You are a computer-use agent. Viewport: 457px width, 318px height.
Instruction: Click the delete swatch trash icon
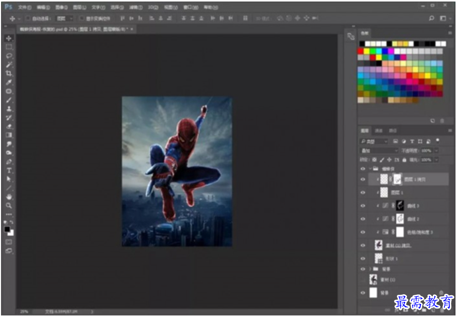pos(442,121)
